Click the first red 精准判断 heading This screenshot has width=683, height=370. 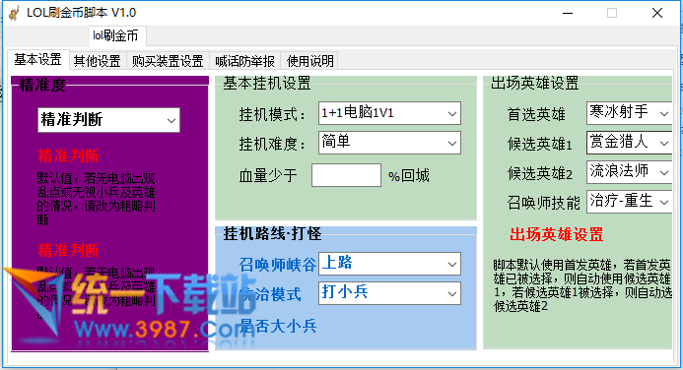[x=68, y=155]
